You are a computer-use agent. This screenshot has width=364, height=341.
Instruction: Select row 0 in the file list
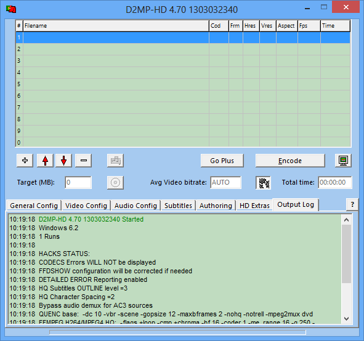(x=183, y=142)
